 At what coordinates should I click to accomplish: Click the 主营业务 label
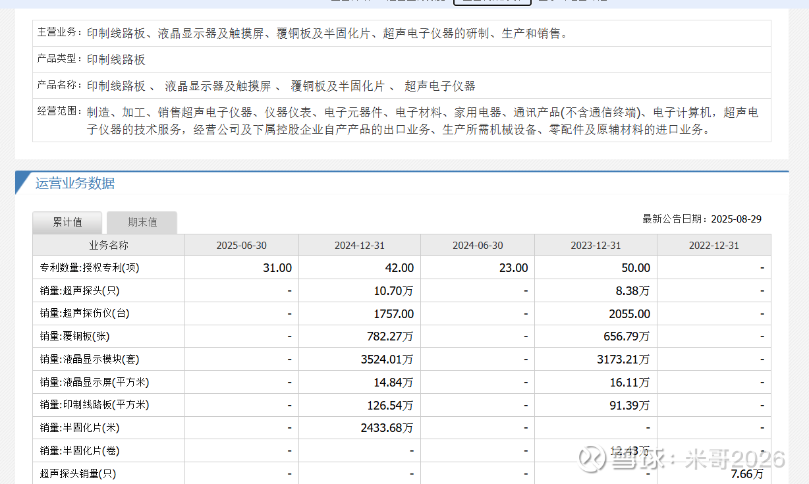pos(60,33)
